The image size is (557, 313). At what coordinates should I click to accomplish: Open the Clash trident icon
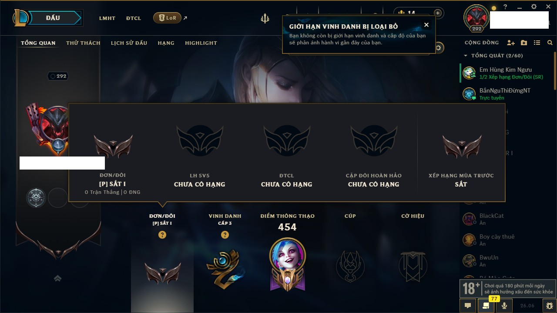(x=265, y=18)
